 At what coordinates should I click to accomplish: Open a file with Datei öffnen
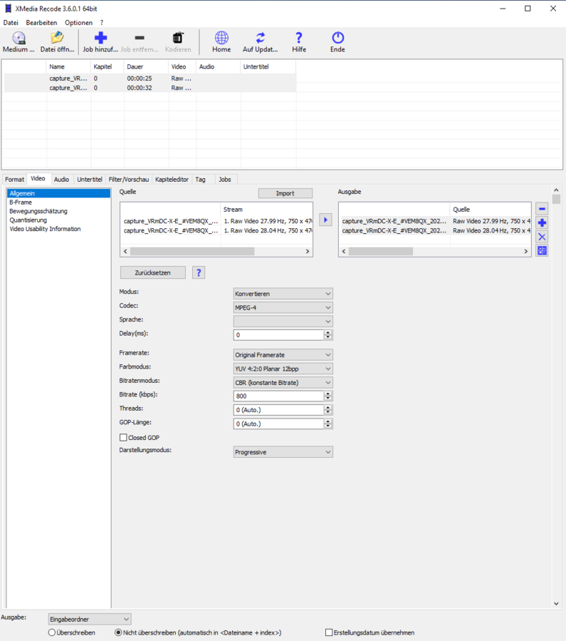57,39
